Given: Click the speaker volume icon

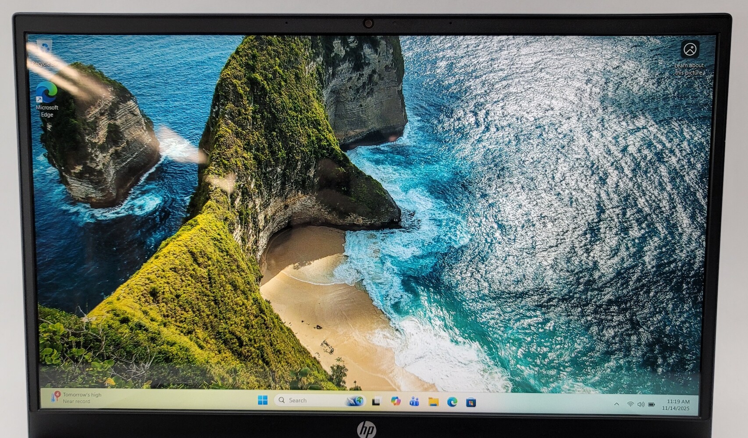Looking at the screenshot, I should pyautogui.click(x=641, y=404).
